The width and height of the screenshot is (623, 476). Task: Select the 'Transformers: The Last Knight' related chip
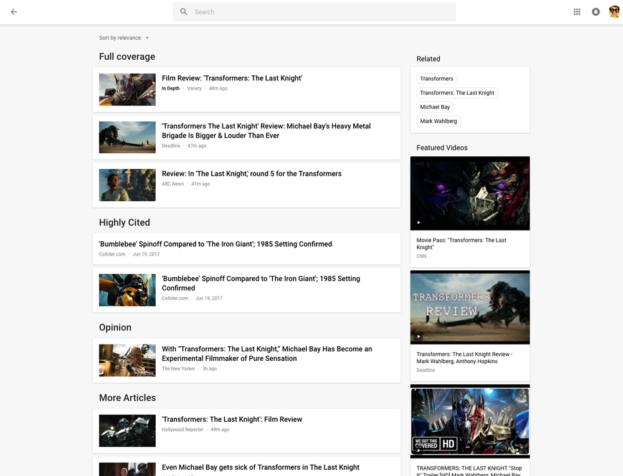(457, 92)
